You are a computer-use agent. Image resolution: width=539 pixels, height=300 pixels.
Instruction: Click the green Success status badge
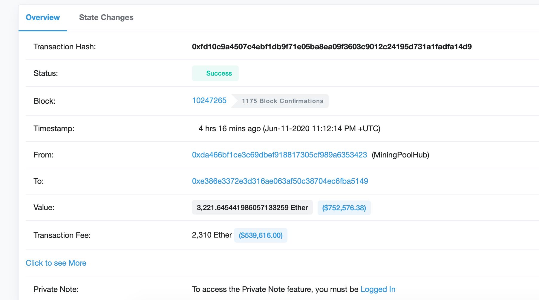[215, 74]
